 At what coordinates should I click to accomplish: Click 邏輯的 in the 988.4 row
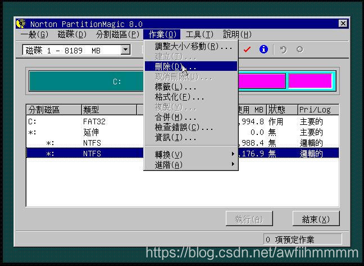[311, 143]
